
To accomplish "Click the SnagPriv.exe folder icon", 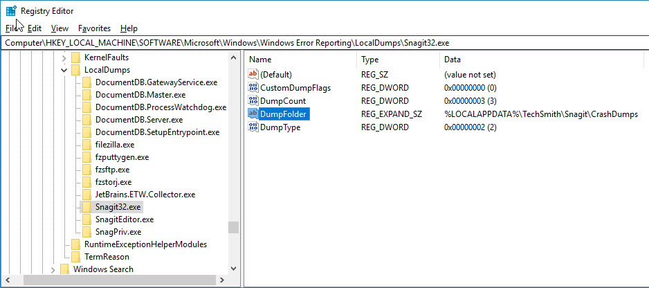I will (86, 232).
